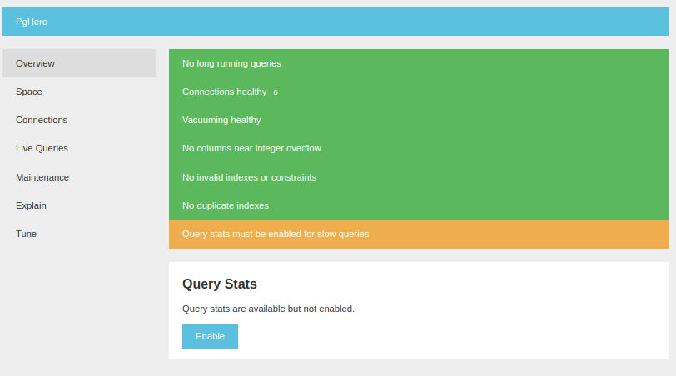The width and height of the screenshot is (676, 376).
Task: Click the 'Connections healthy' status row
Action: (224, 92)
